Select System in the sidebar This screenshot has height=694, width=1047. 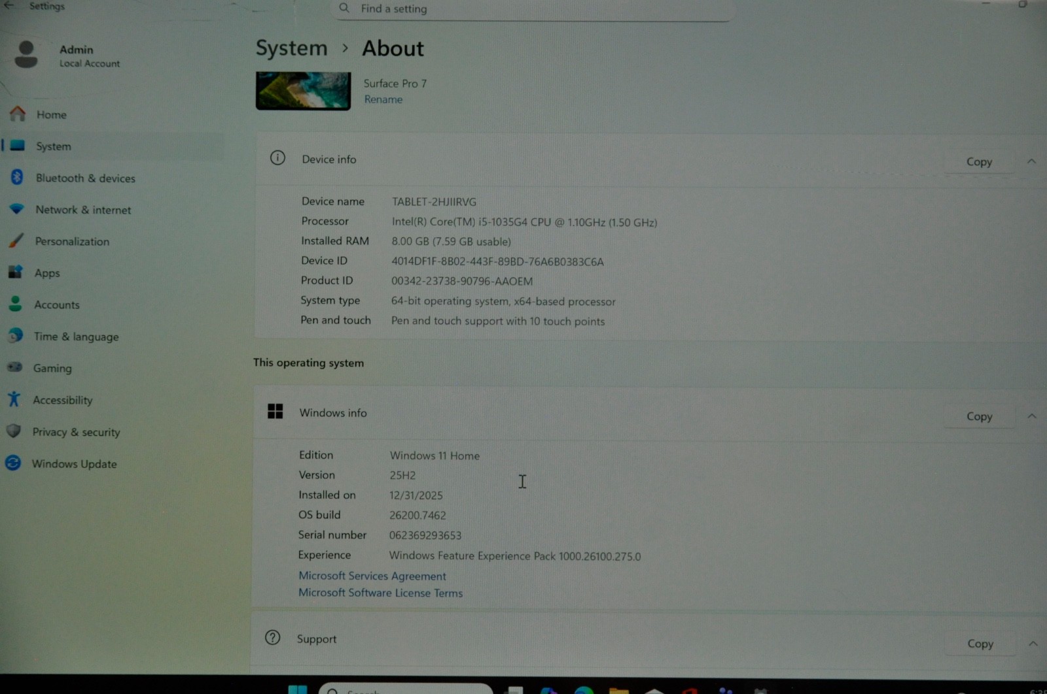[x=113, y=146]
